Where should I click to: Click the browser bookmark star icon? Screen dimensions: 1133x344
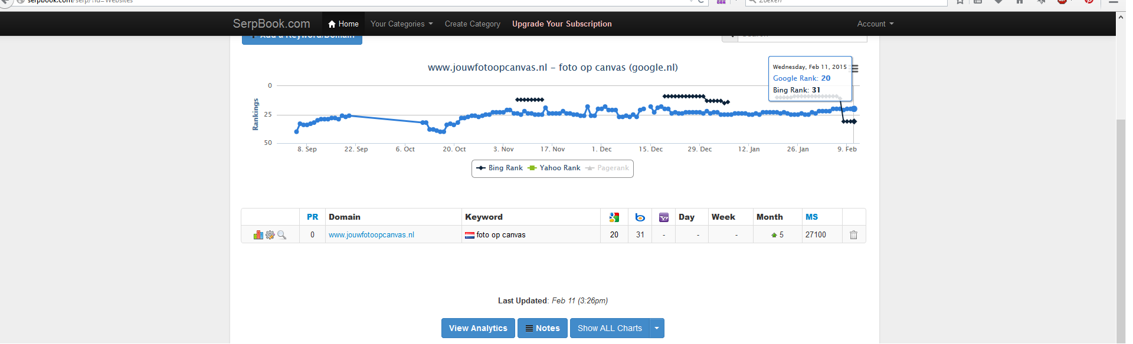click(960, 2)
